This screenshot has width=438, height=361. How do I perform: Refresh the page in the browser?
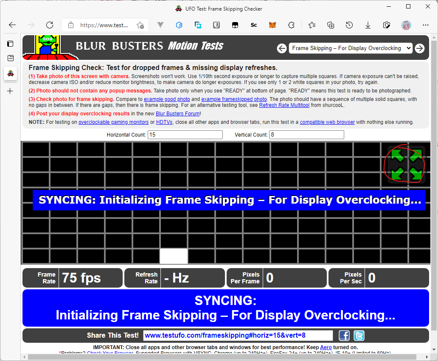50,25
